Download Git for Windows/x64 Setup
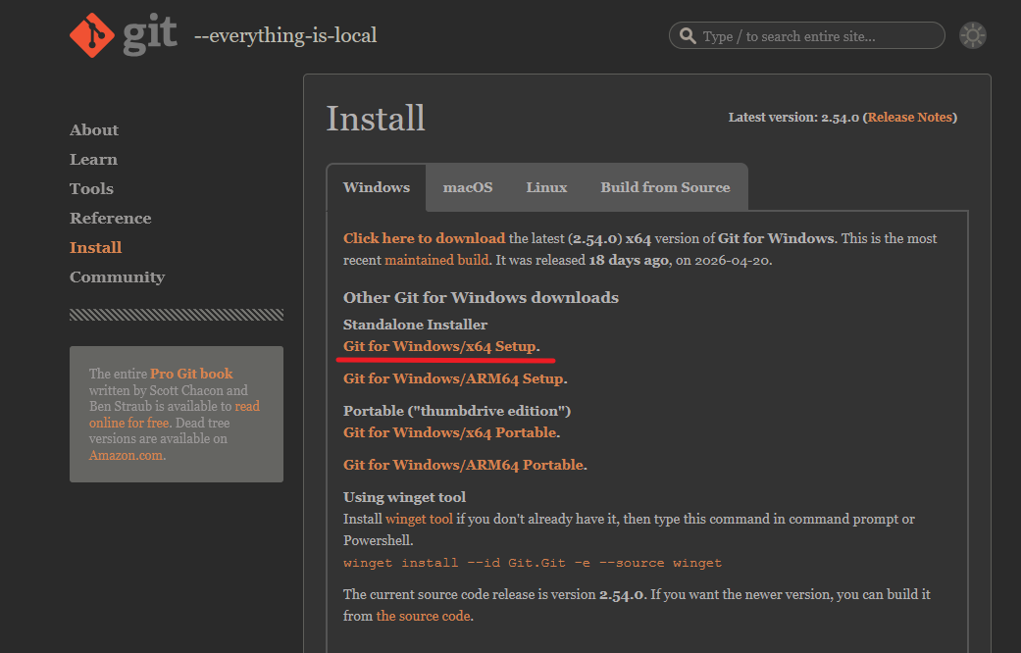 (439, 346)
